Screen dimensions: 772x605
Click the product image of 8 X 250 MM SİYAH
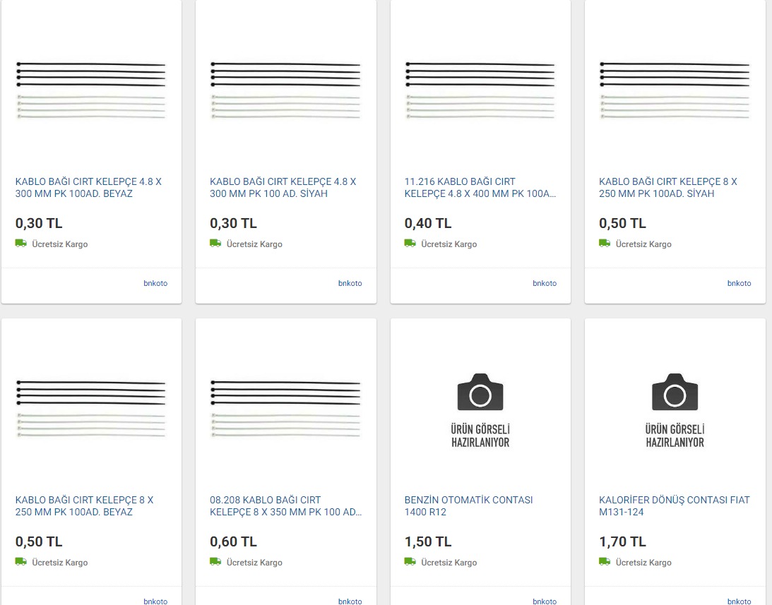click(675, 90)
